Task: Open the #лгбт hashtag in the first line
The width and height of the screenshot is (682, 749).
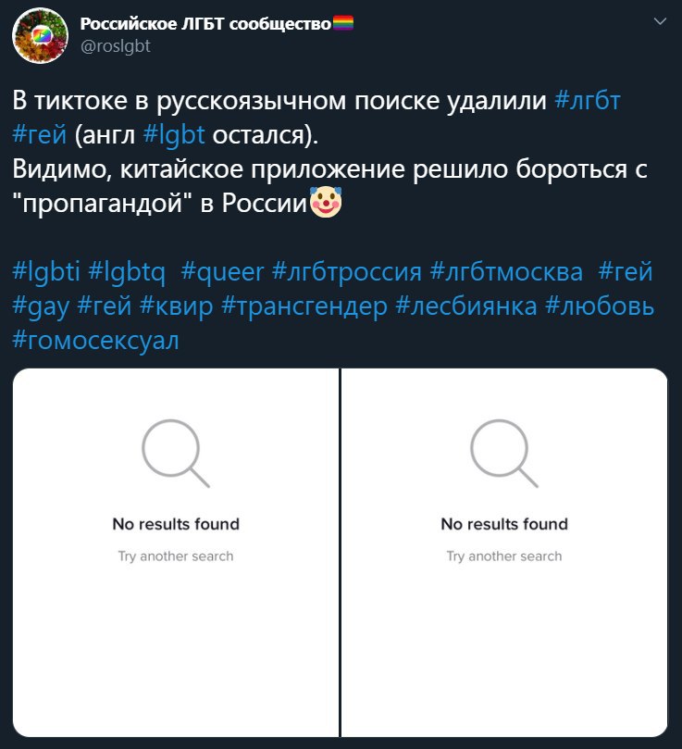Action: click(x=588, y=101)
